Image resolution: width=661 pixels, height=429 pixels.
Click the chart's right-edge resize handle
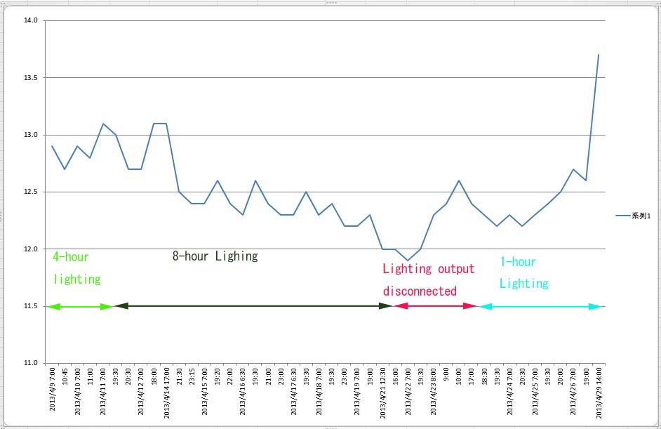(658, 214)
